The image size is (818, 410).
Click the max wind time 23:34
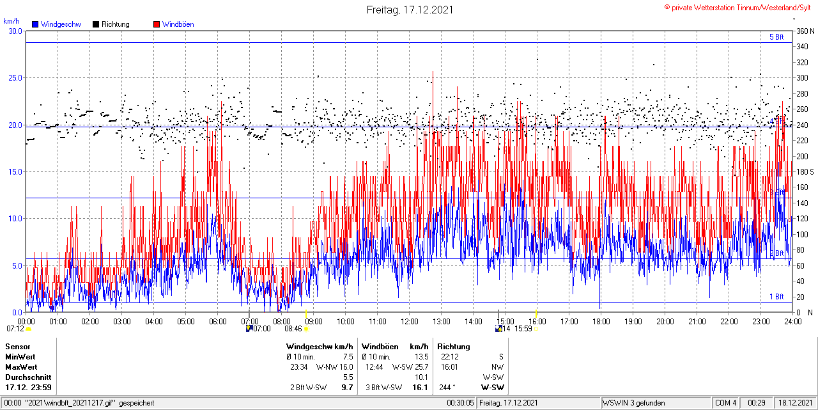point(299,367)
